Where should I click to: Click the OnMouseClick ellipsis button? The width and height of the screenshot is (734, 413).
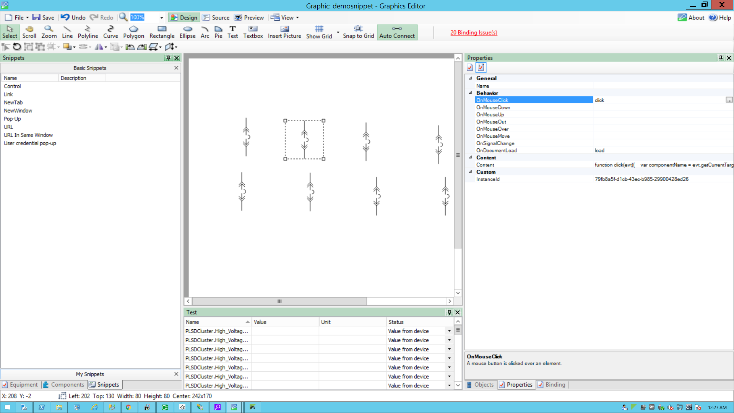[x=729, y=100]
